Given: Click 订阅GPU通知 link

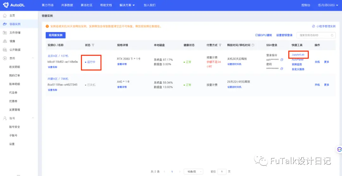Looking at the screenshot, I should click(263, 35).
